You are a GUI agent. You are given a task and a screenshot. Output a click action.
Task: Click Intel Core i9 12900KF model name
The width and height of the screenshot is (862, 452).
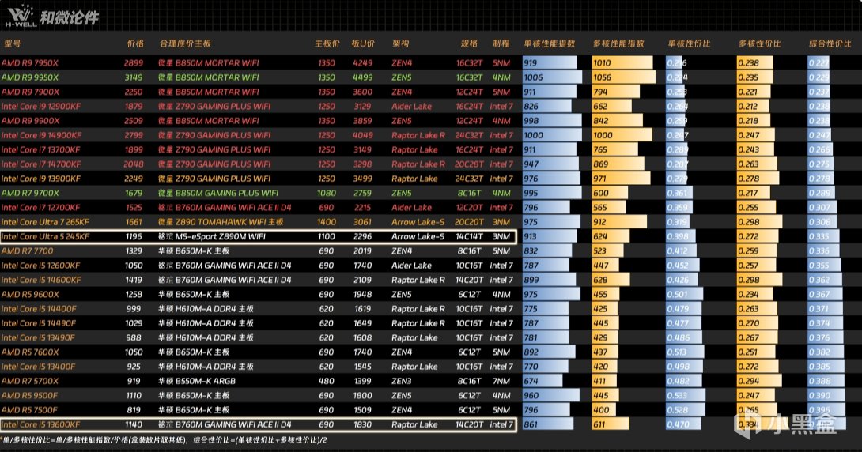tap(41, 107)
